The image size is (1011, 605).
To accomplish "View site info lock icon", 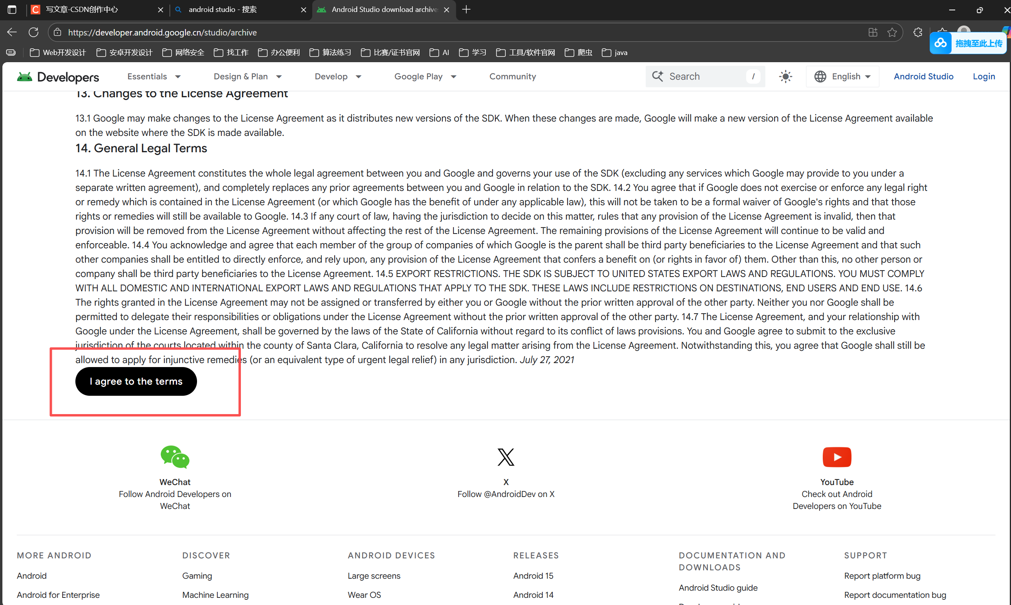I will [57, 32].
